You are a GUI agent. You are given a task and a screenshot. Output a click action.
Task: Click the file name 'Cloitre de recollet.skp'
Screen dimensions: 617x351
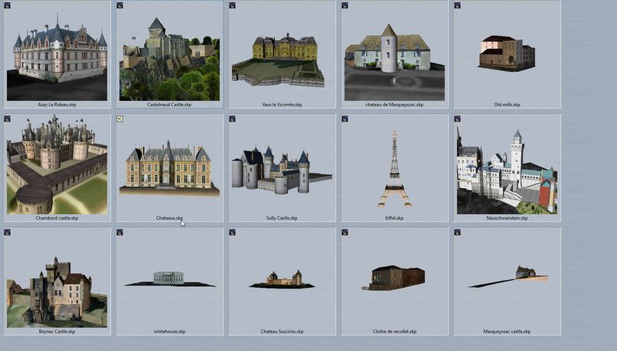pyautogui.click(x=394, y=331)
